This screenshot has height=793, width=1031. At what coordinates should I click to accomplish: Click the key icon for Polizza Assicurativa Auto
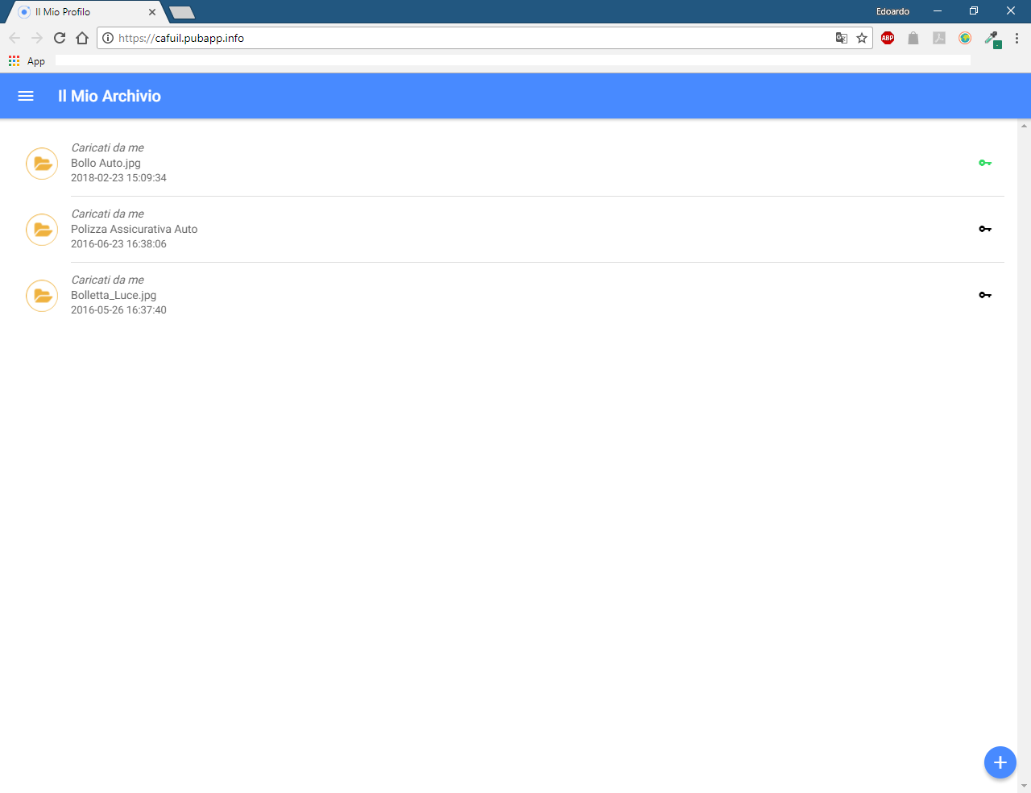(985, 229)
